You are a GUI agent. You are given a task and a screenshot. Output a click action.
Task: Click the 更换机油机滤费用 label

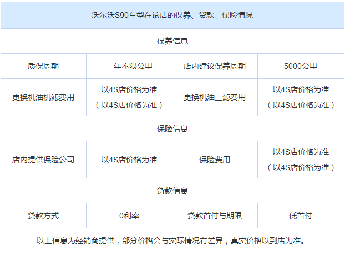coord(43,97)
